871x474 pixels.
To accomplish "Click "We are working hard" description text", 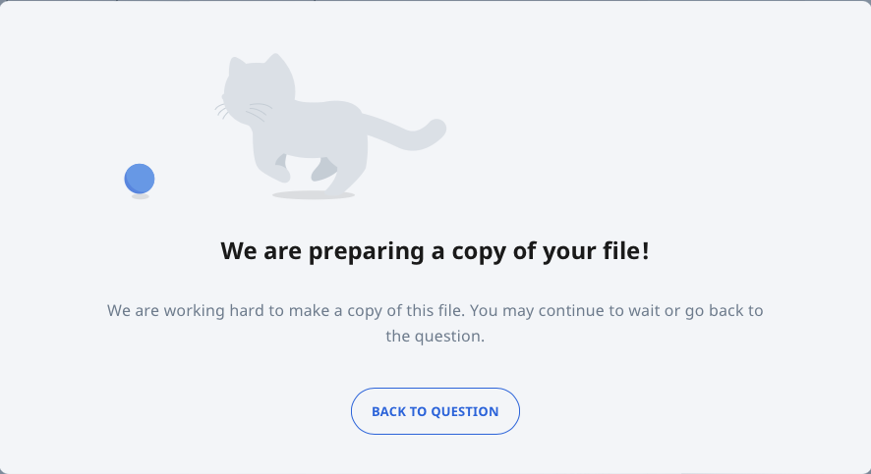I will (186, 310).
